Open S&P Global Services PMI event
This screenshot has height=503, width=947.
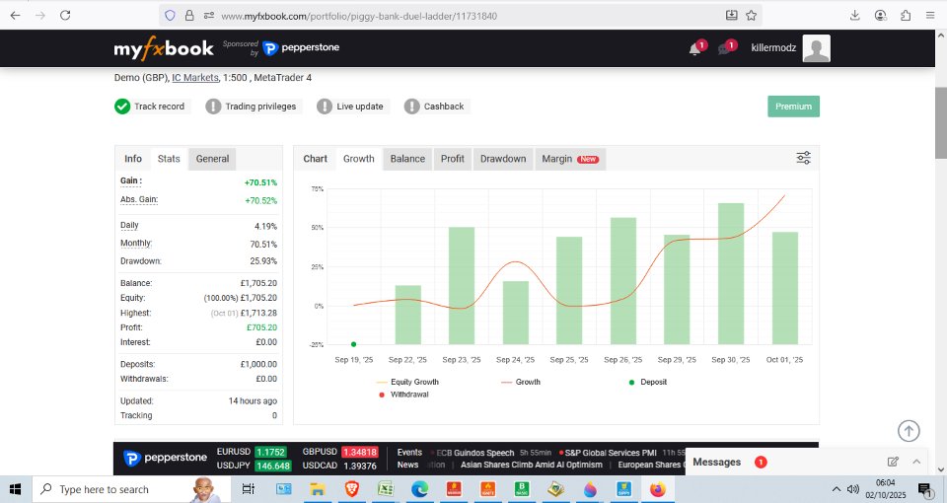(610, 453)
